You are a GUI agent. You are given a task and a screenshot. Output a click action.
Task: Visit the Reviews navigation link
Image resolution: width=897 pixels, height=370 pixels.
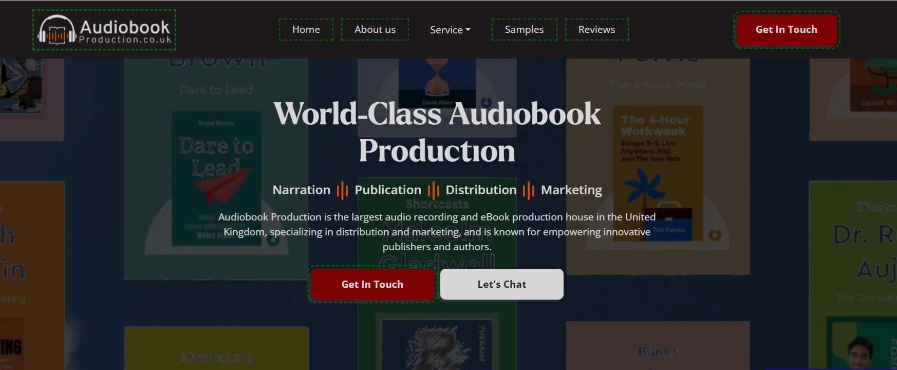pyautogui.click(x=596, y=29)
